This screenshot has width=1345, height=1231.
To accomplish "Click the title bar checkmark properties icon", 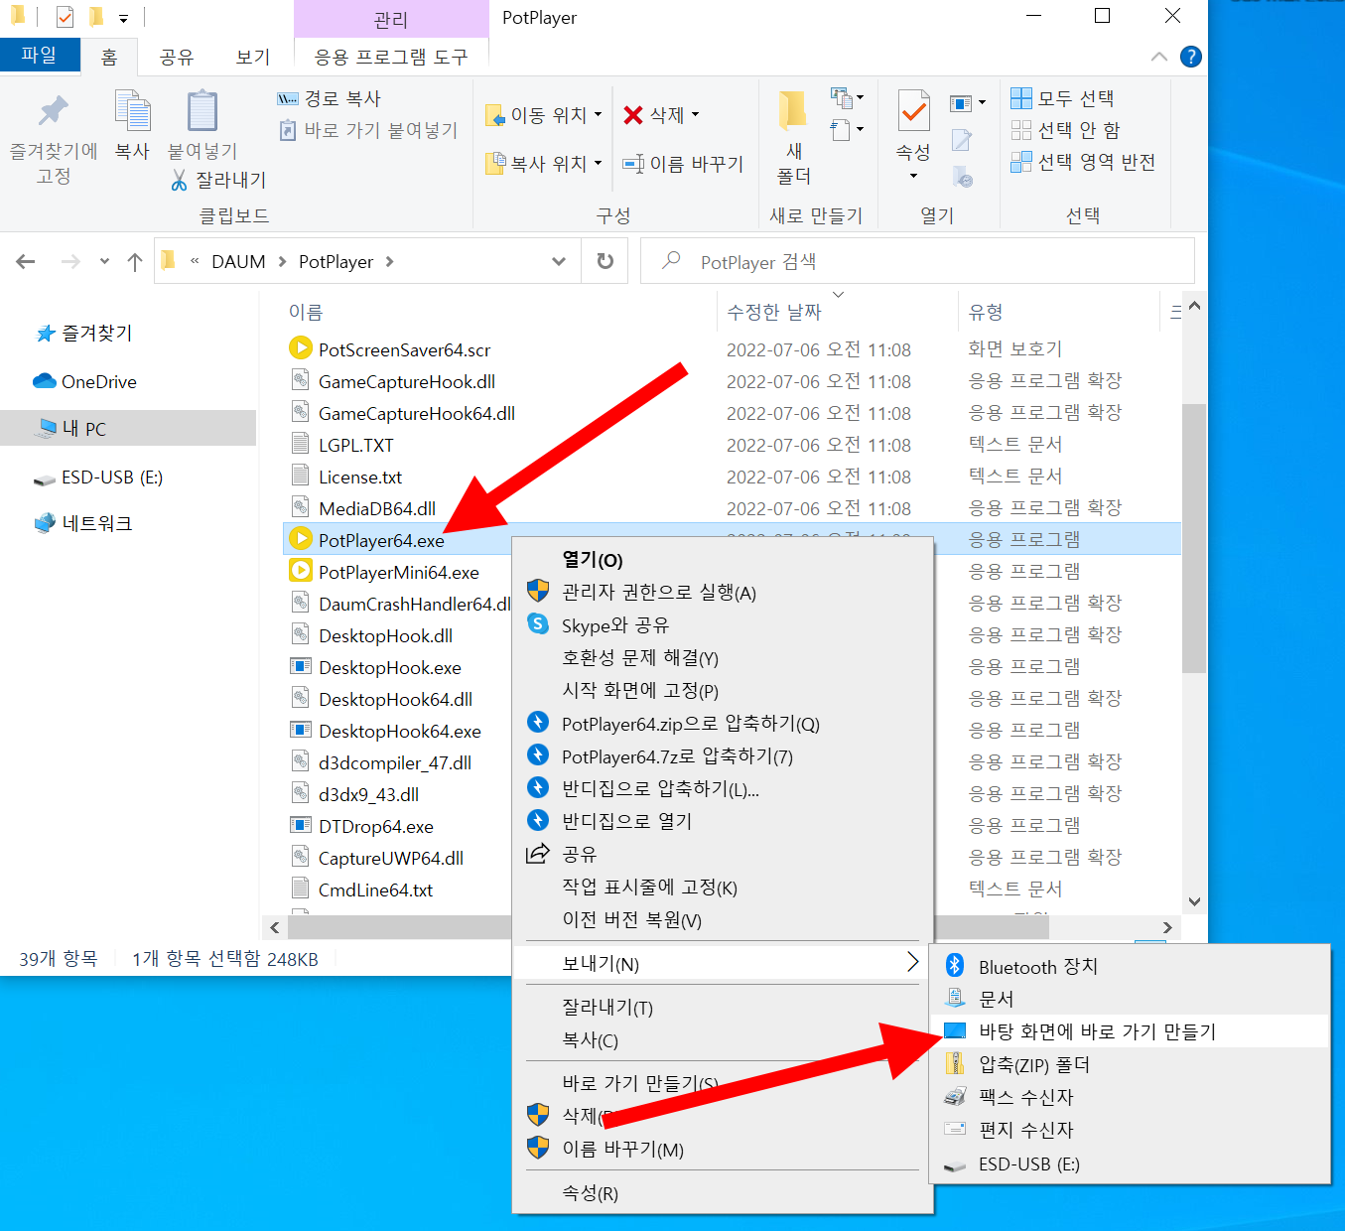I will pyautogui.click(x=65, y=17).
